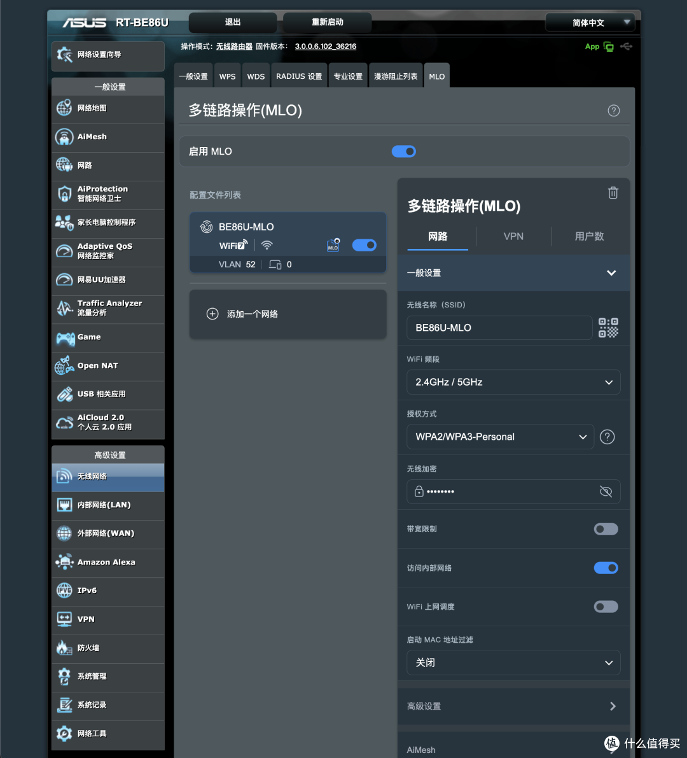Enable the bandwidth limit switch

[x=606, y=529]
